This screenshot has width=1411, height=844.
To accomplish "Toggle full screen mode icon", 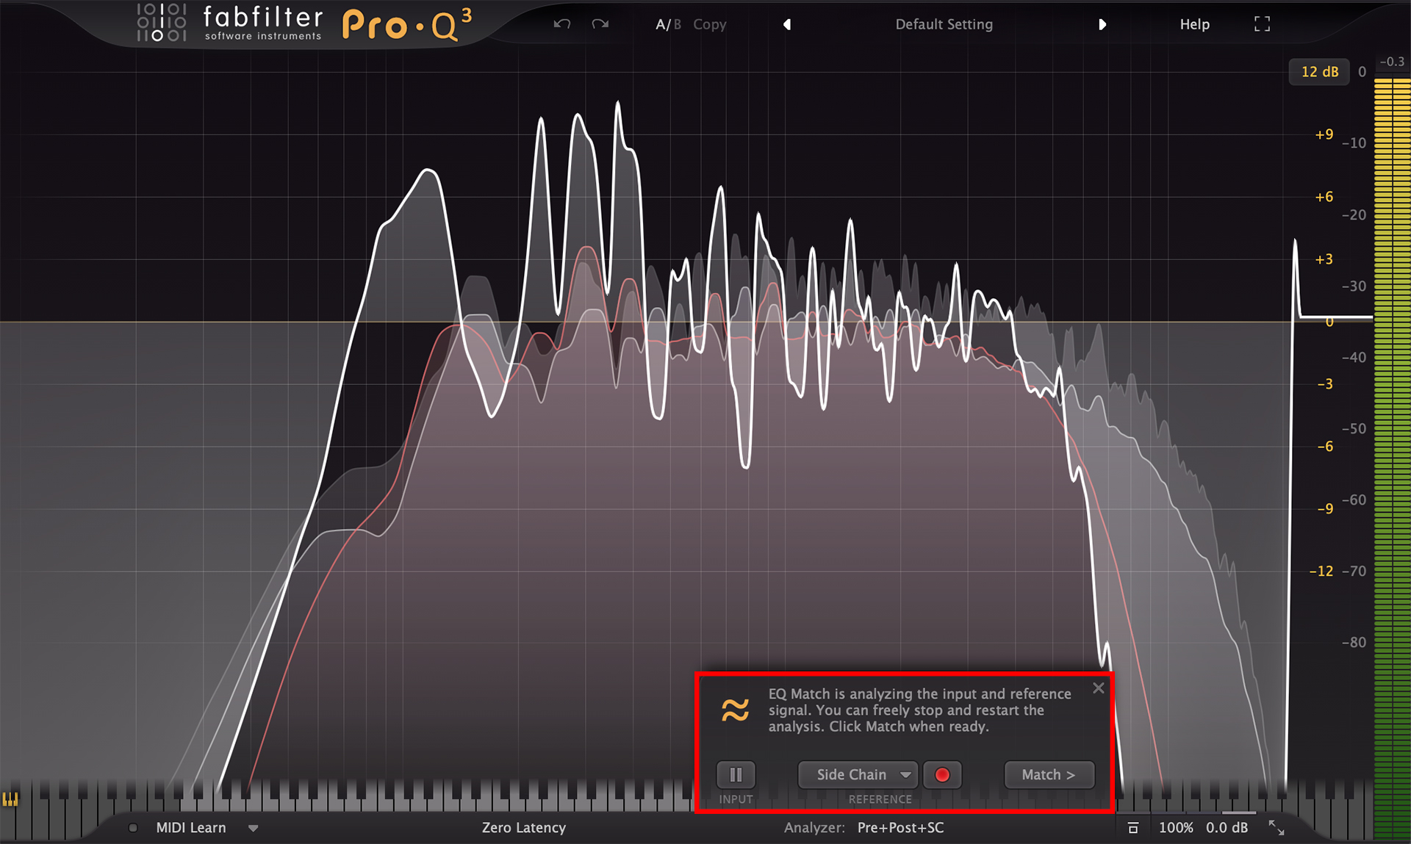I will pos(1262,24).
